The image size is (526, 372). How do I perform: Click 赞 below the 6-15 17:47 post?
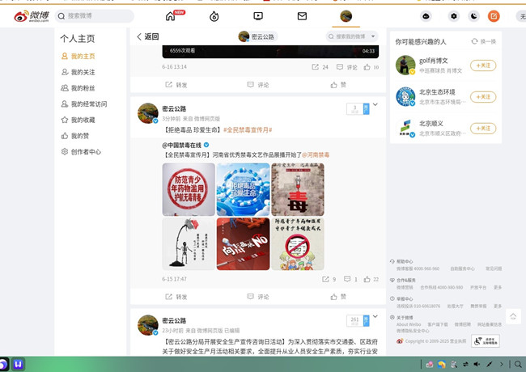pos(338,297)
